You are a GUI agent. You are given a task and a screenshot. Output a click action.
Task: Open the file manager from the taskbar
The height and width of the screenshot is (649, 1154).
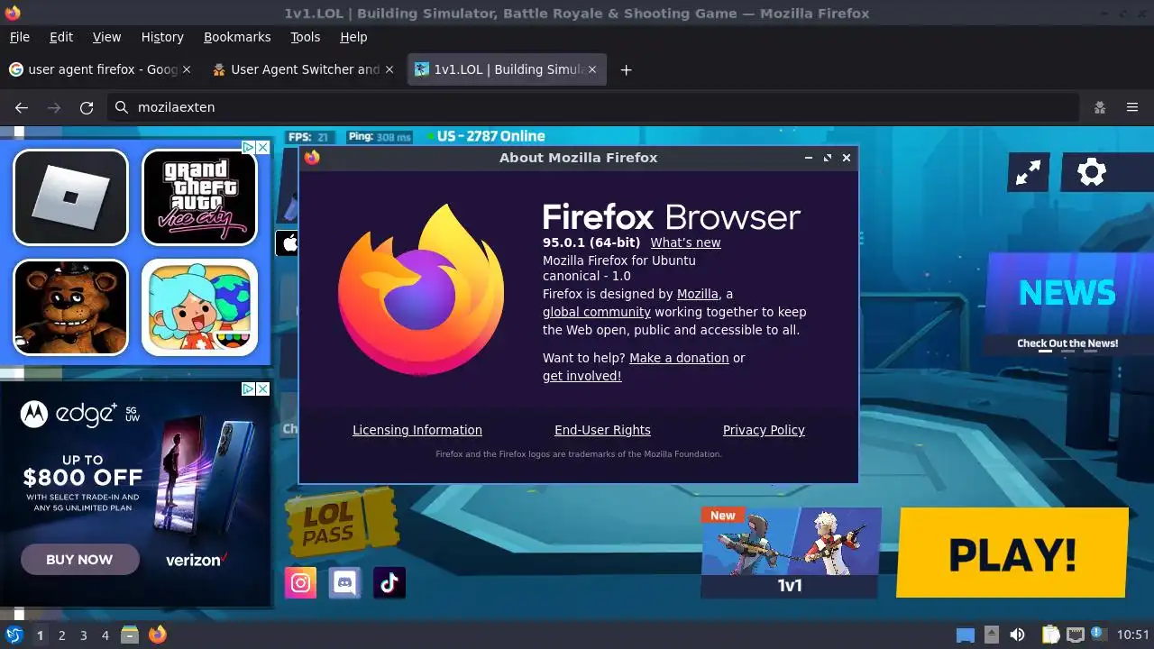[x=129, y=635]
